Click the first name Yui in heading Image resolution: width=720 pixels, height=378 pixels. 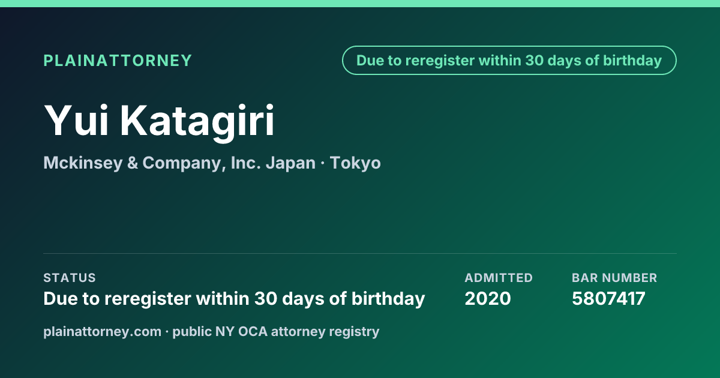pyautogui.click(x=76, y=121)
